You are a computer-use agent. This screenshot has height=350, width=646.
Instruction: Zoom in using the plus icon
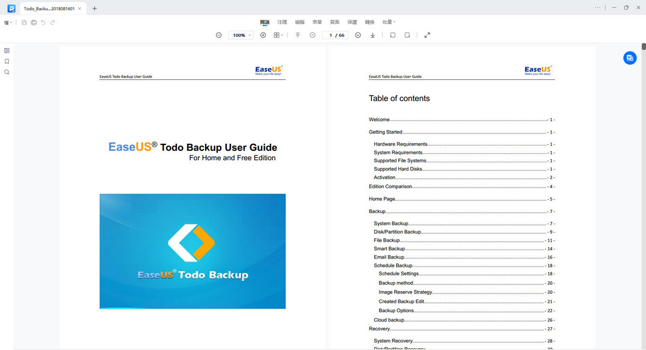[x=263, y=35]
